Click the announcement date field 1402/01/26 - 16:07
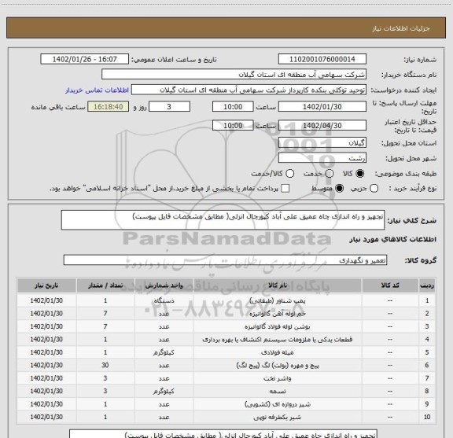The width and height of the screenshot is (453, 438). point(85,59)
